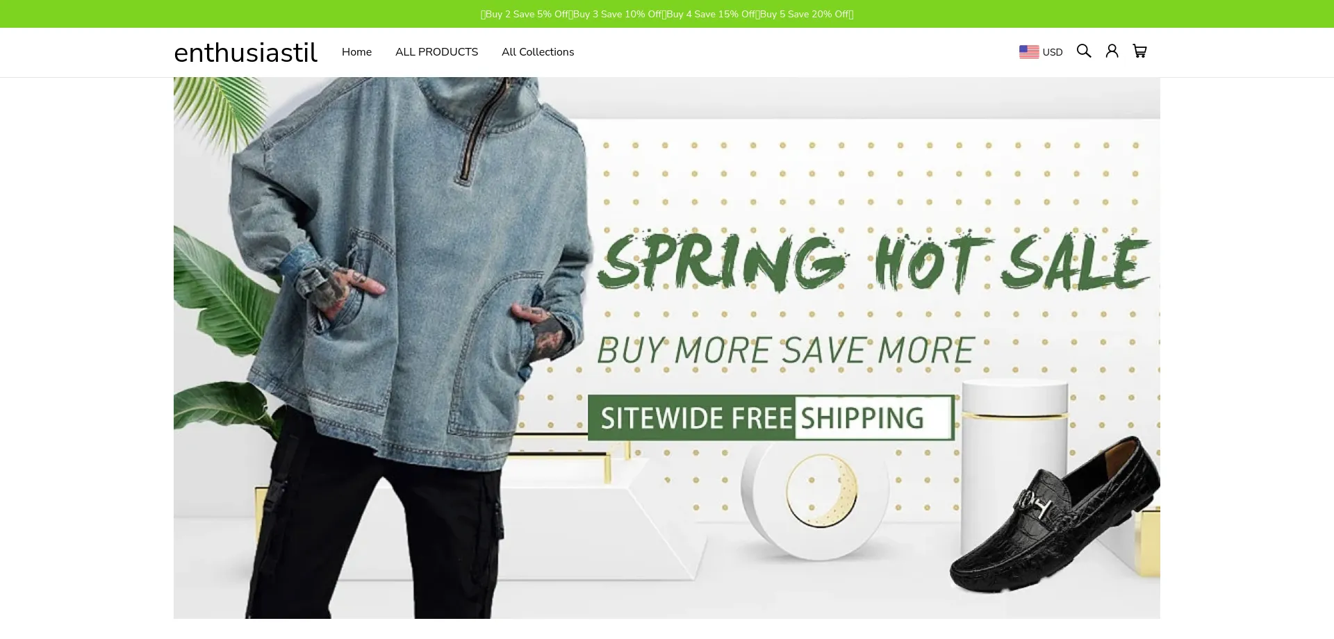Click the Buy 2 Save 5% Off announcement text
Viewport: 1334px width, 639px height.
(527, 14)
